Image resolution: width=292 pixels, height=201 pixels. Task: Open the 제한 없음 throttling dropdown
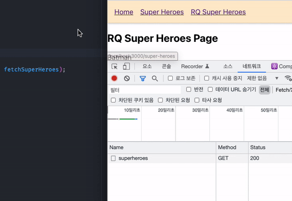(263, 78)
